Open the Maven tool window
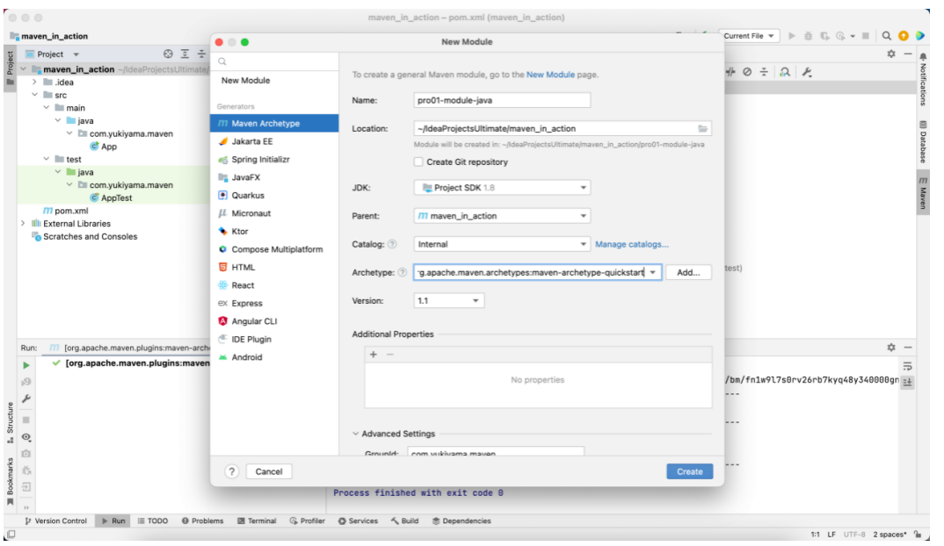Viewport: 944px width, 546px height. coord(922,194)
